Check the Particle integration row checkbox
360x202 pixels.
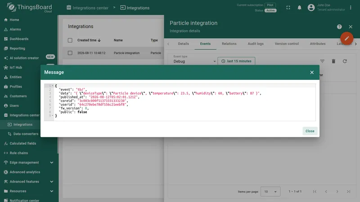click(70, 53)
